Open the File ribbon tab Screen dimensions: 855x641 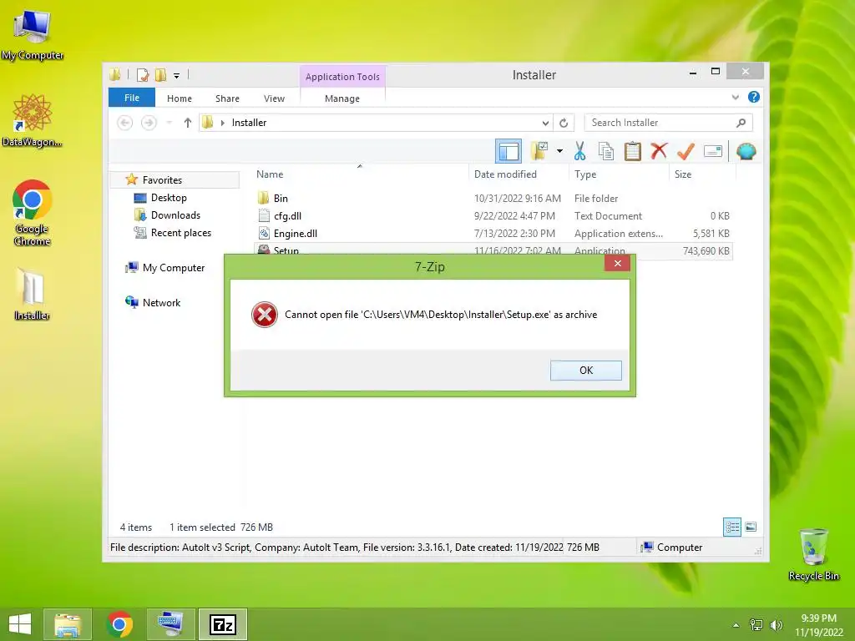(131, 98)
